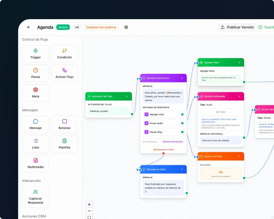Click the Mensaje de Texto output handle
This screenshot has width=274, height=219.
(x=187, y=193)
